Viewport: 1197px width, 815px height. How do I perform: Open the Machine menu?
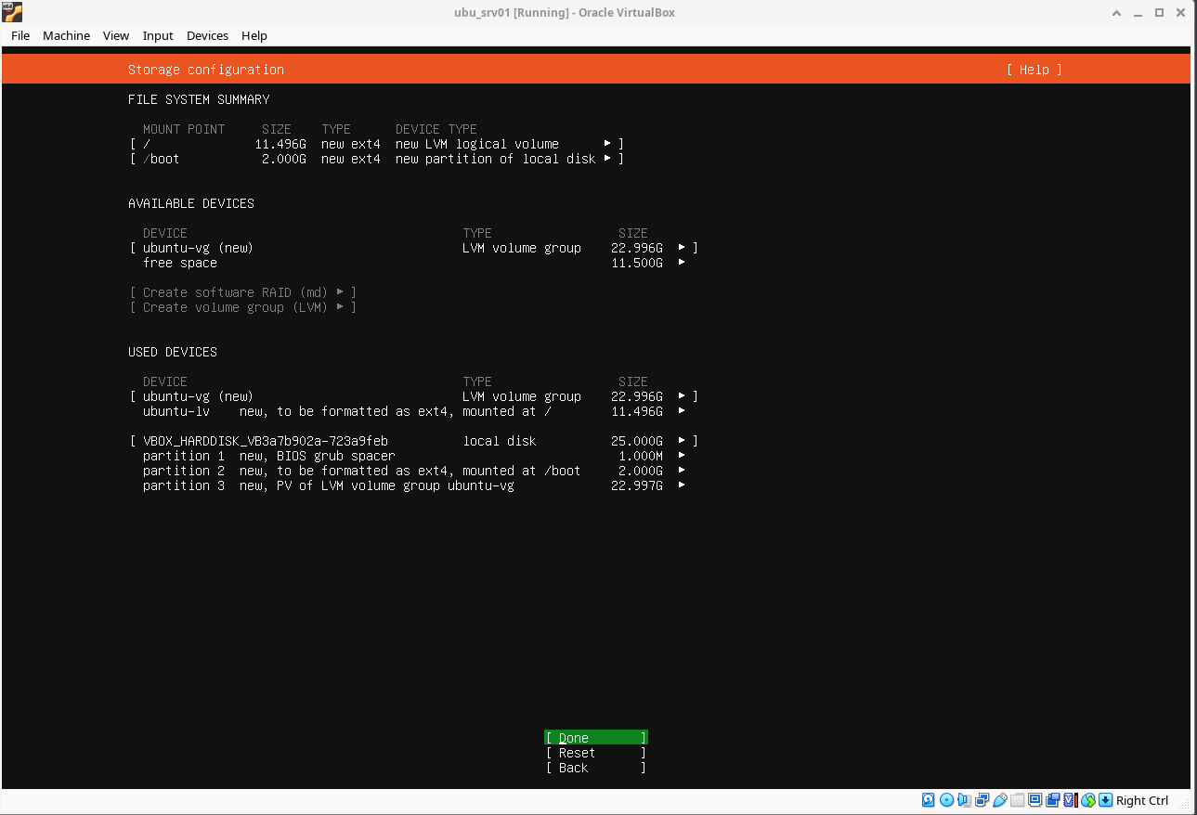(66, 35)
